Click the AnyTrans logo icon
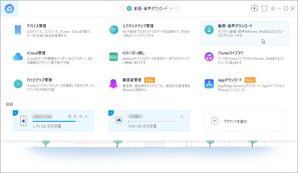The height and width of the screenshot is (173, 298). tap(9, 9)
